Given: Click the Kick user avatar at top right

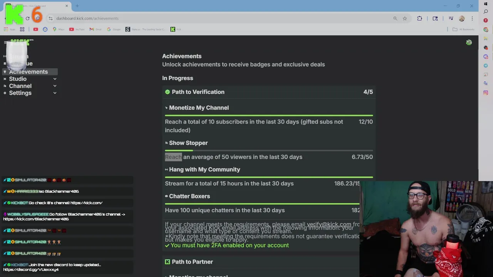Looking at the screenshot, I should (469, 42).
